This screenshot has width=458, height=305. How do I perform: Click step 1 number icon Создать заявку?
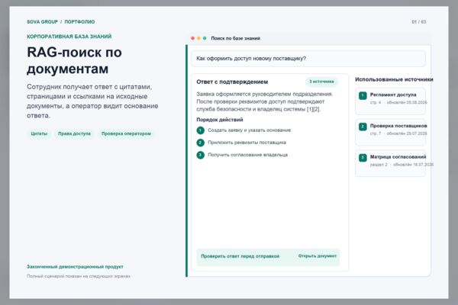click(x=200, y=130)
